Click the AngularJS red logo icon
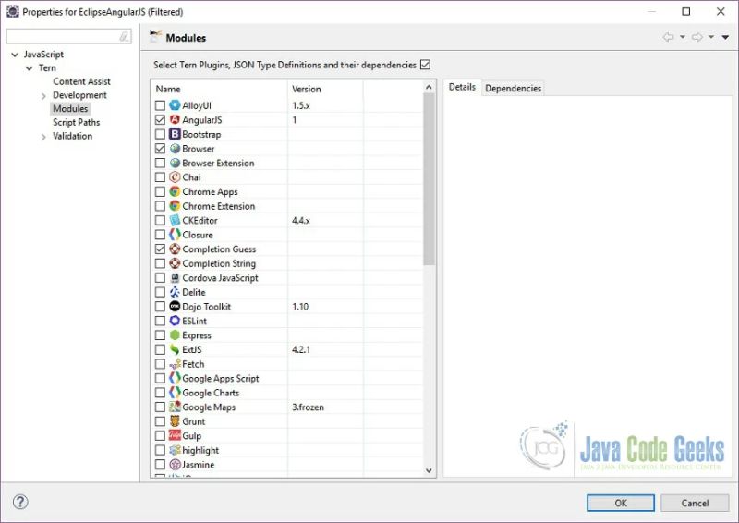This screenshot has width=739, height=523. pyautogui.click(x=175, y=120)
